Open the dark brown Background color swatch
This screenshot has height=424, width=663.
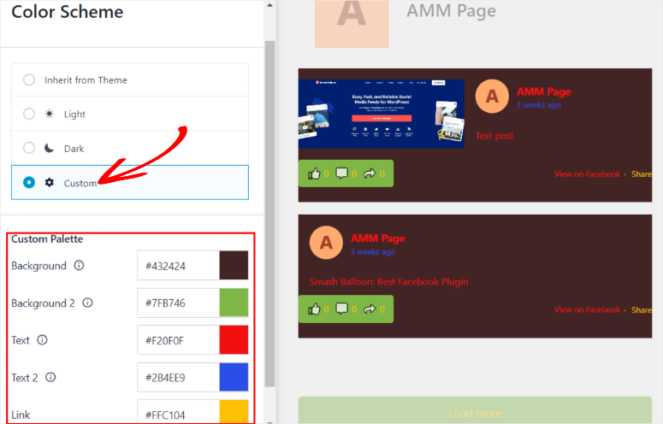[x=234, y=266]
